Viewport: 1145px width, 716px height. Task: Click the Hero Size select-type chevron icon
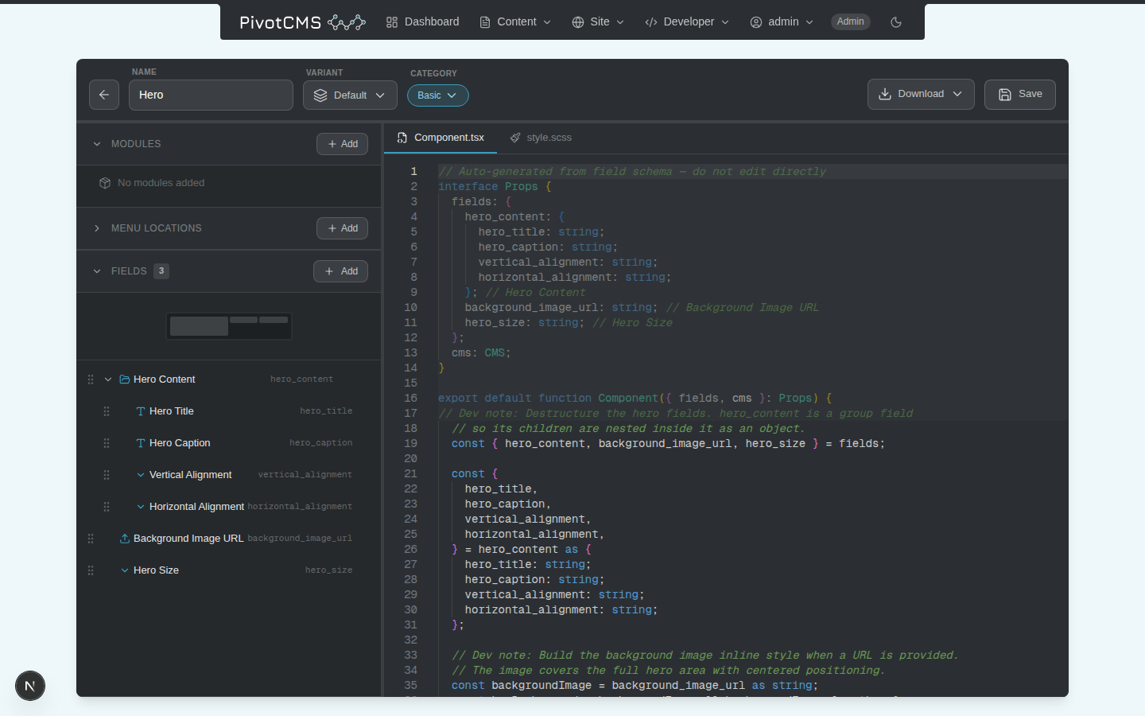point(125,570)
